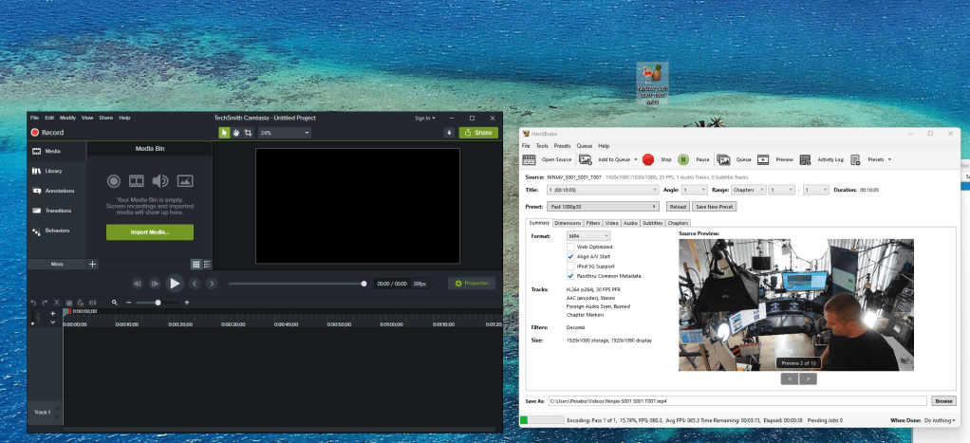The image size is (970, 443).
Task: Open the Tools menu in HandBrake
Action: 542,146
